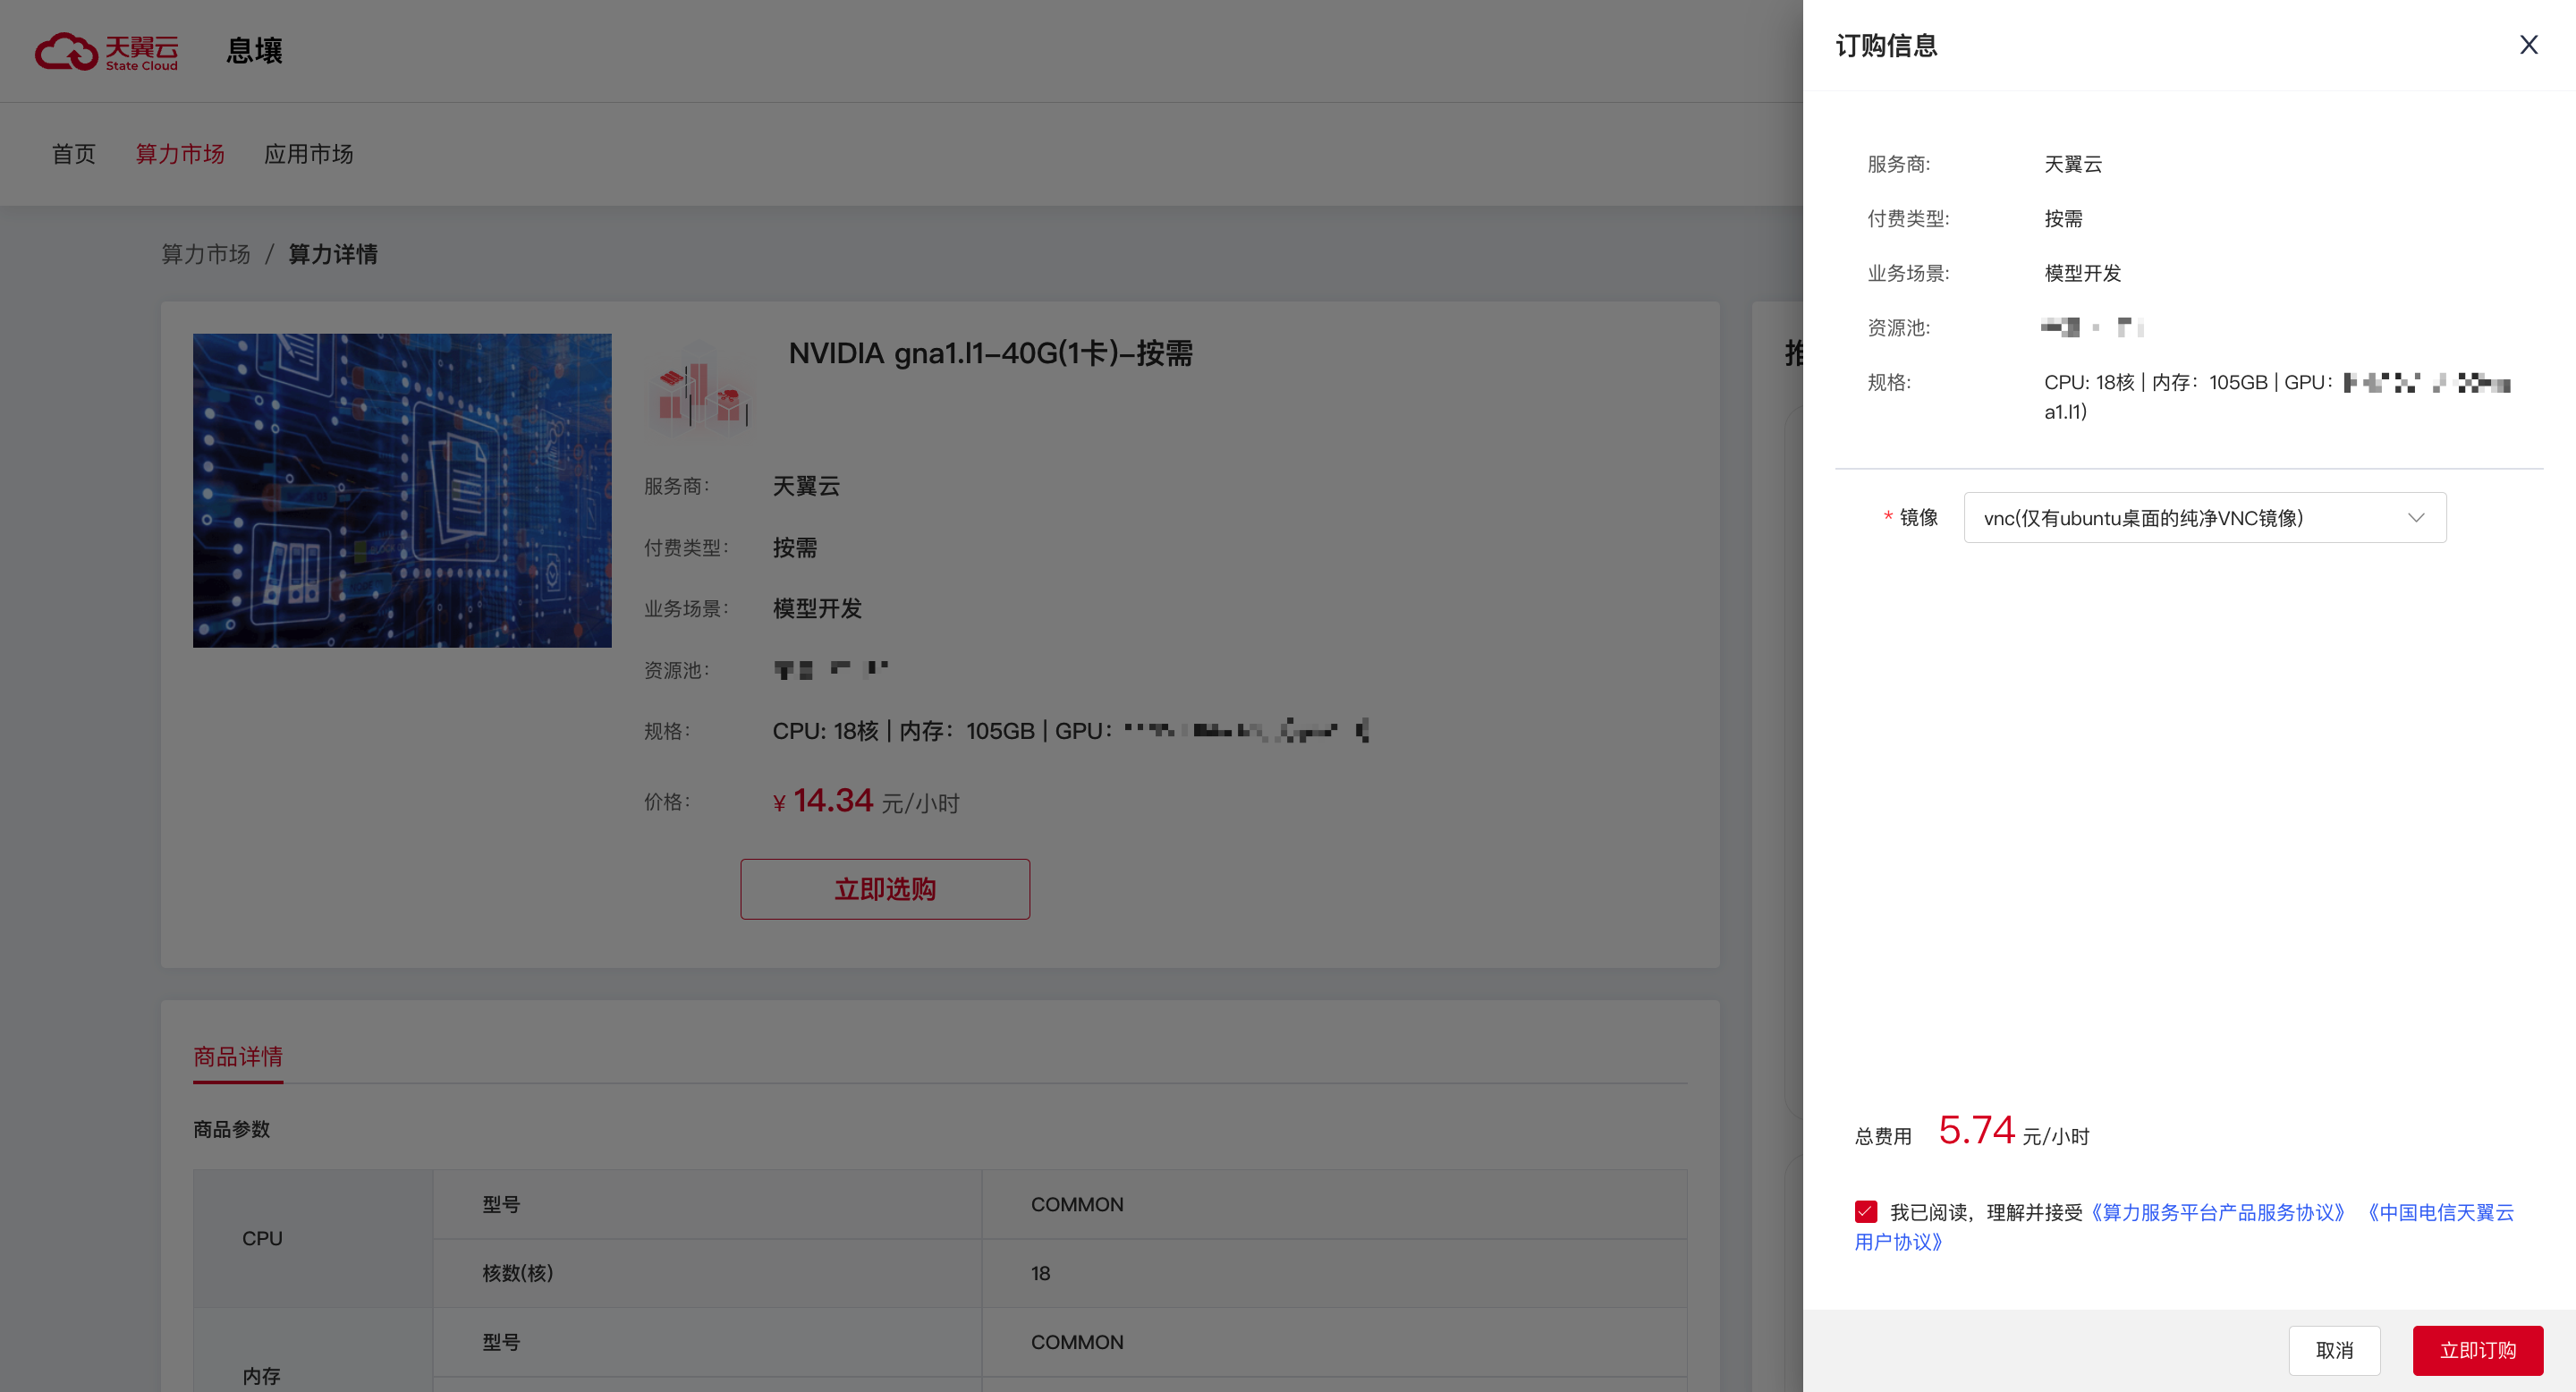2576x1392 pixels.
Task: Click the 算力详情 breadcrumb text
Action: tap(333, 254)
